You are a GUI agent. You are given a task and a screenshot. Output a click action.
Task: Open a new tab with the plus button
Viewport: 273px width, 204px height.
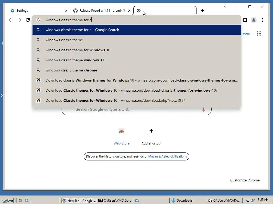pos(202,11)
